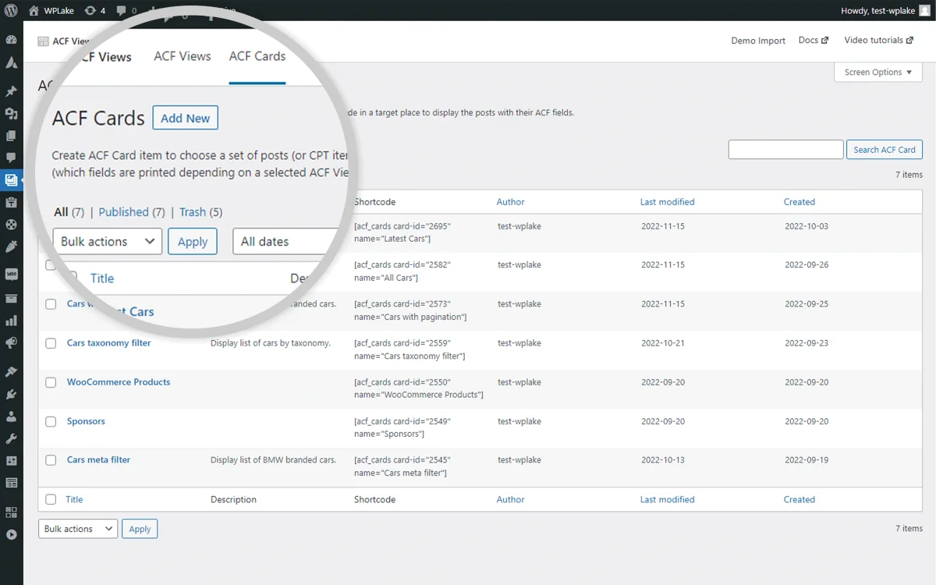Open the carrot sidebar icon
The width and height of the screenshot is (936, 585).
[x=12, y=246]
